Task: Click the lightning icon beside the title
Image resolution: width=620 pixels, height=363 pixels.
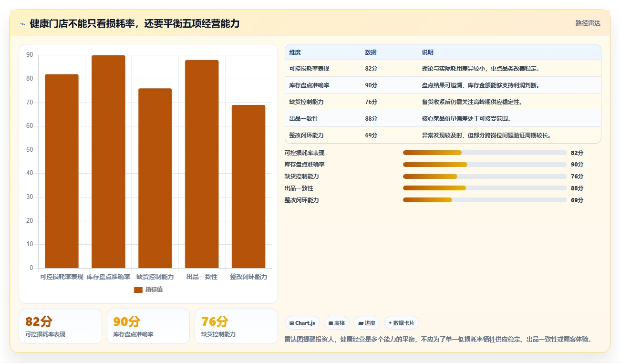Action: [x=23, y=24]
